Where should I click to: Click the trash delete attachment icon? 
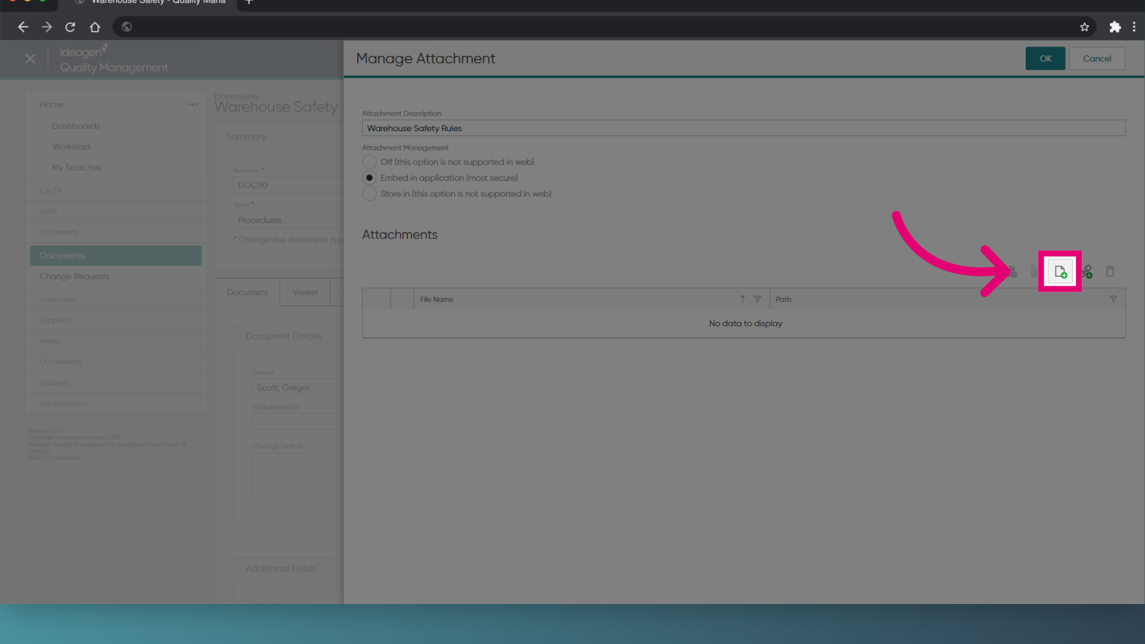point(1110,271)
